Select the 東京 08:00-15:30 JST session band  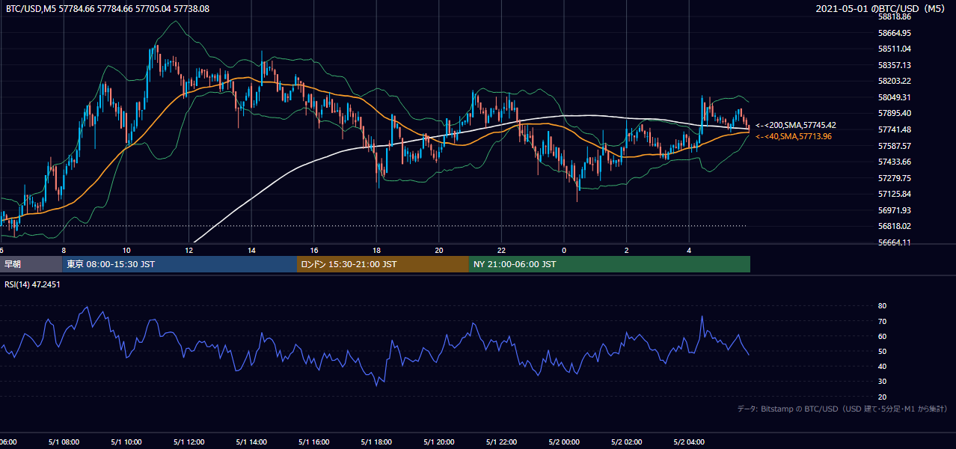click(x=180, y=264)
